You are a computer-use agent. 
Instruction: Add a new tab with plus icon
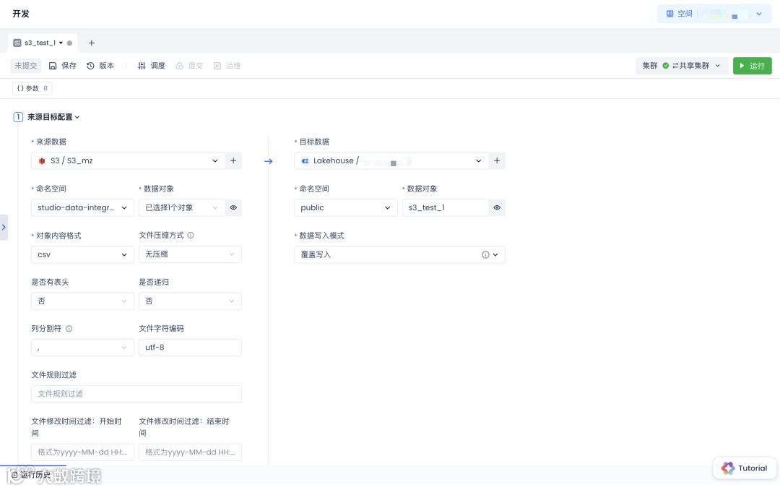(x=92, y=43)
